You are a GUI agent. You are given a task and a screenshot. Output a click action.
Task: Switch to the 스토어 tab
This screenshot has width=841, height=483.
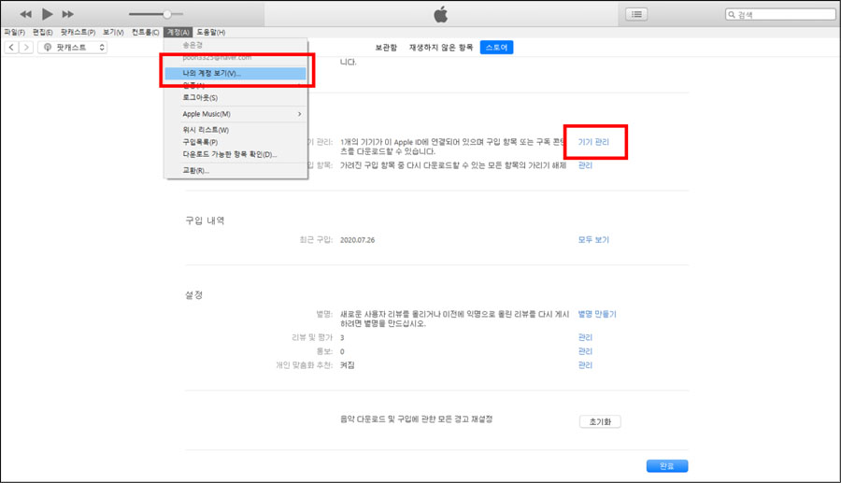pos(496,47)
